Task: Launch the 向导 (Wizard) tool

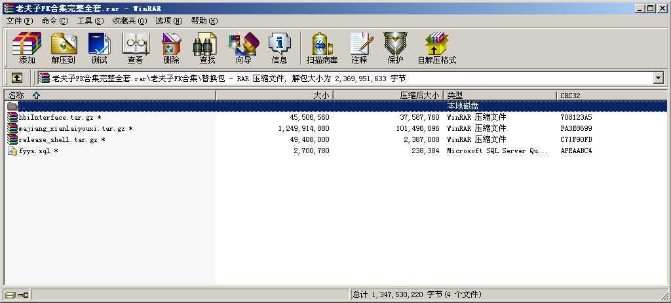Action: (x=243, y=48)
